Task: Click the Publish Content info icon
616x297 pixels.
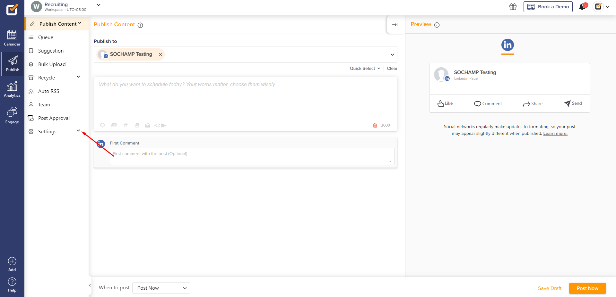Action: click(x=140, y=25)
